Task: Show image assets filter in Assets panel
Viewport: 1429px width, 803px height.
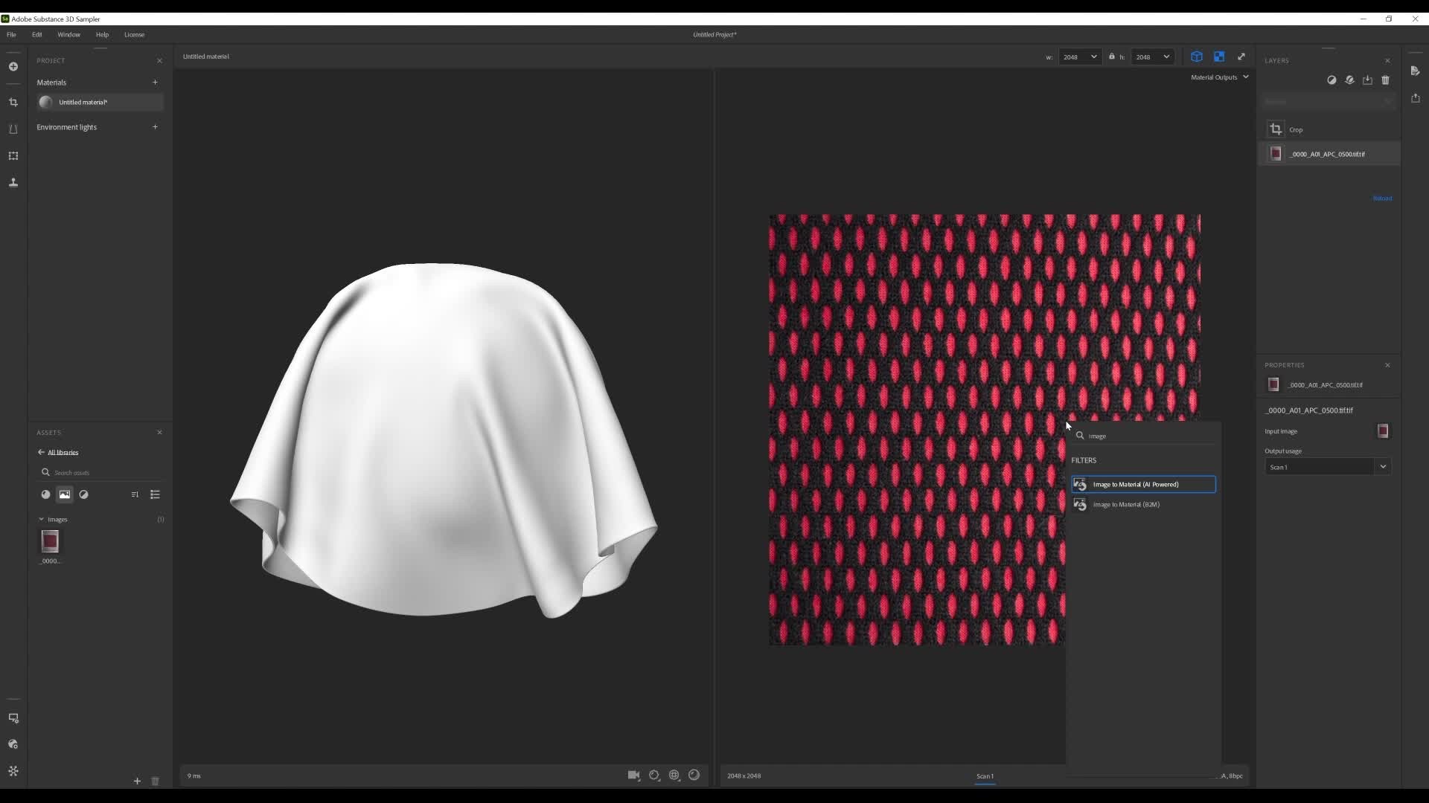Action: coord(65,494)
